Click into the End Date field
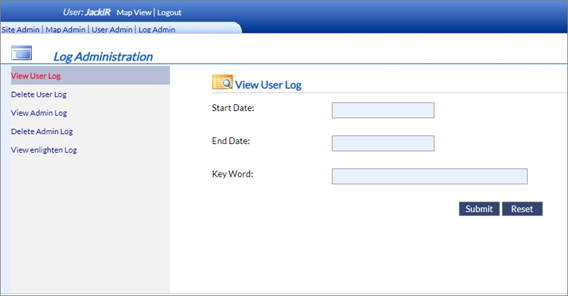Image resolution: width=568 pixels, height=296 pixels. (x=382, y=143)
